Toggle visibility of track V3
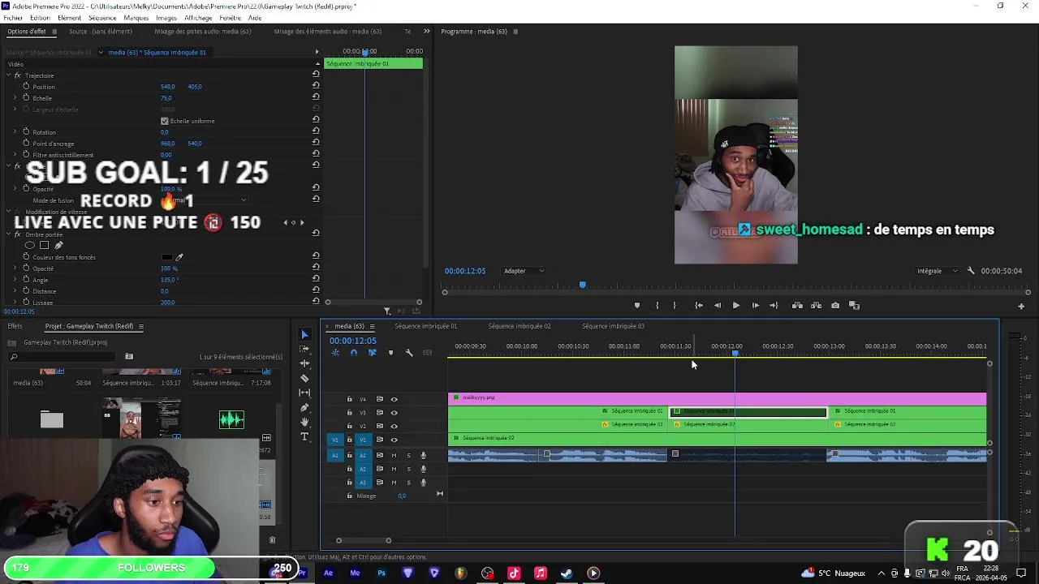 (x=394, y=413)
